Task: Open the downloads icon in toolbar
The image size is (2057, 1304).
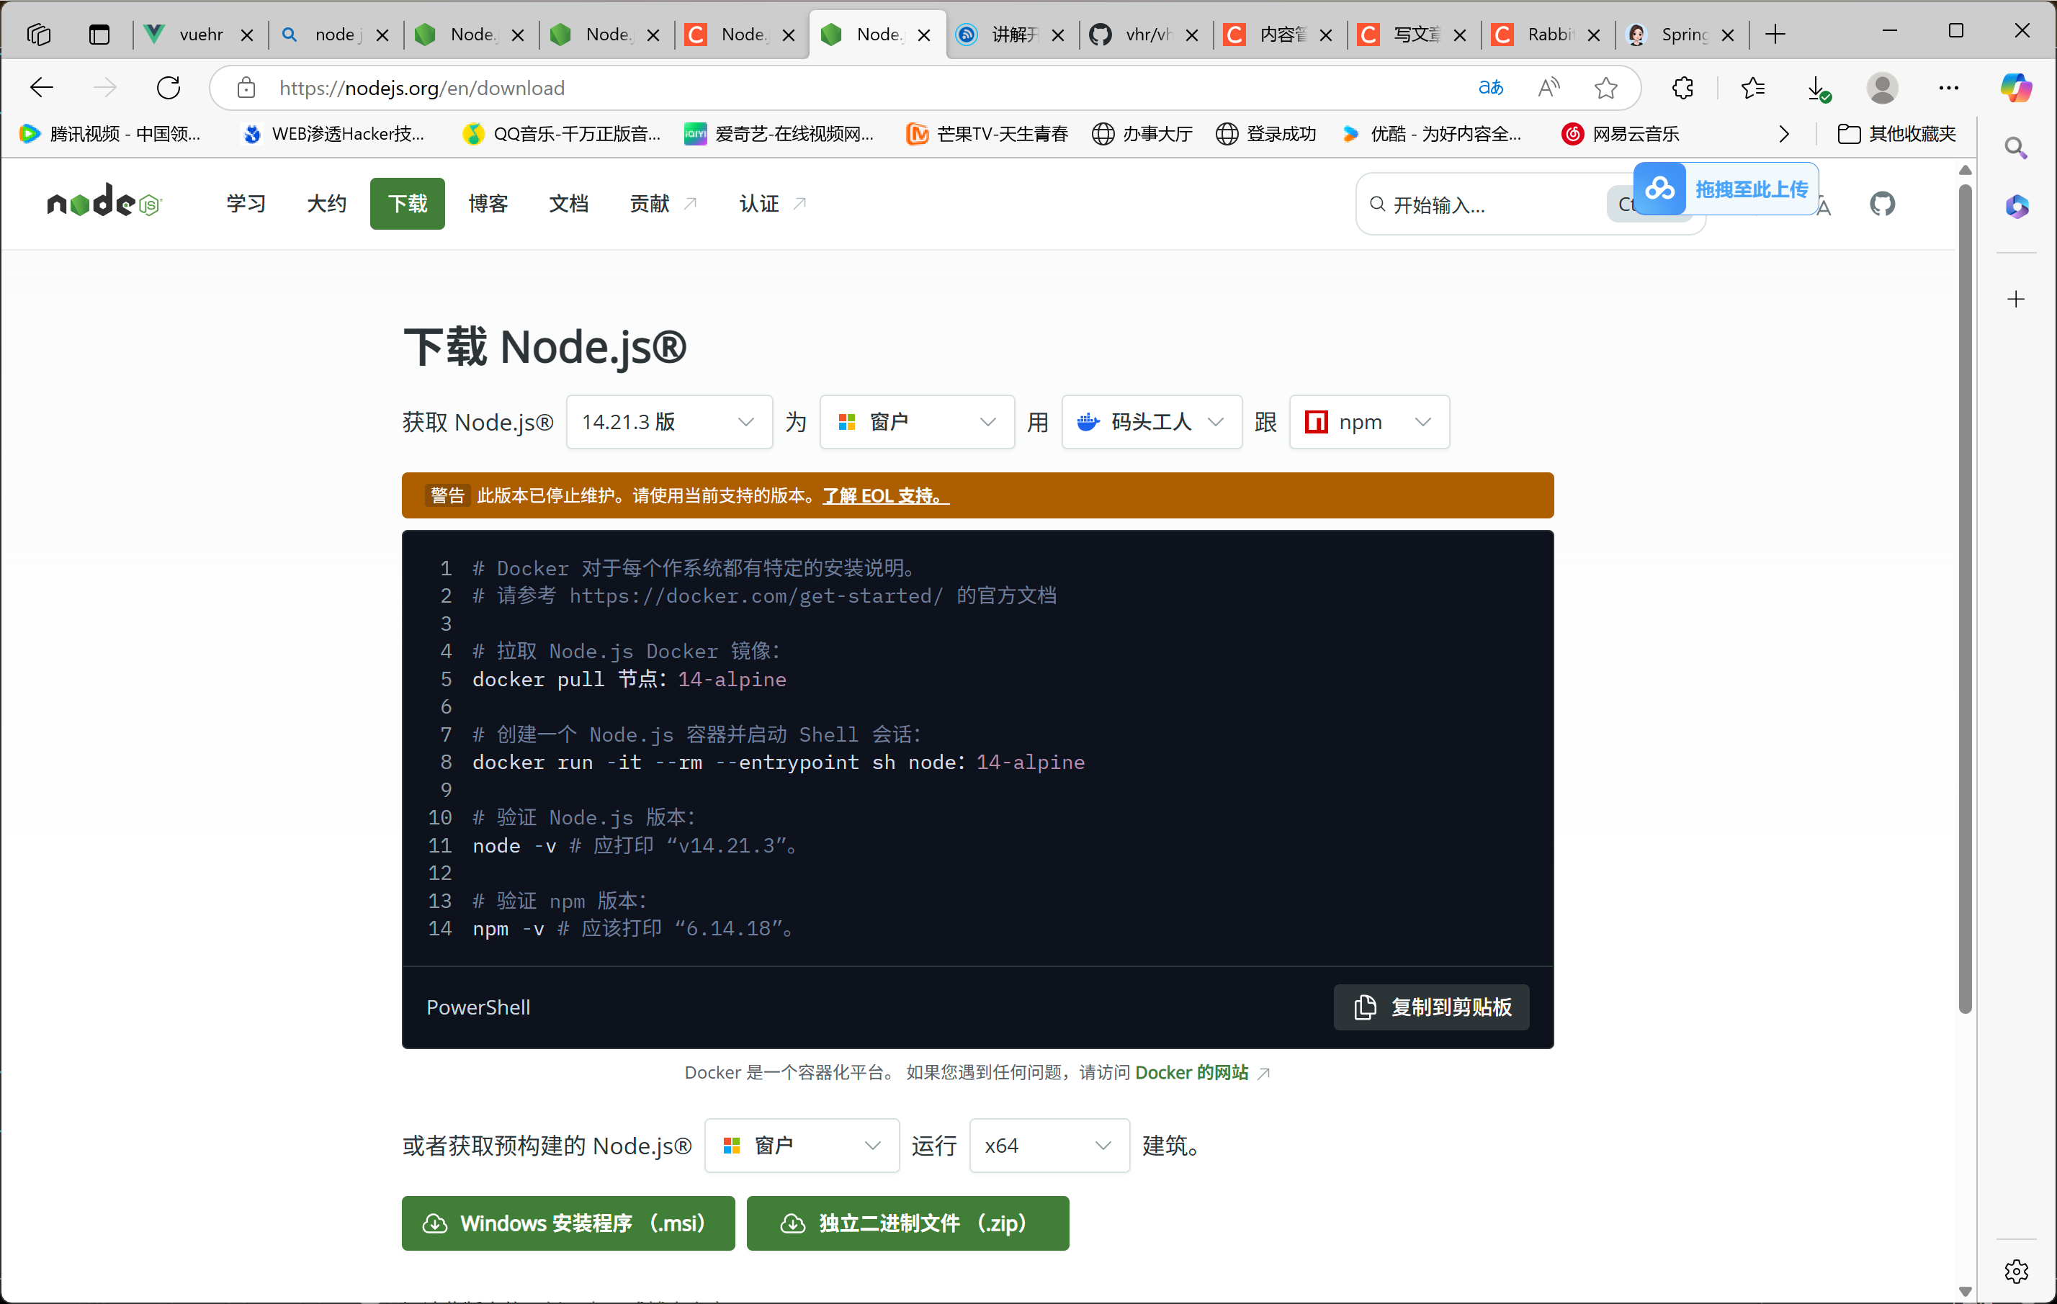Action: click(x=1816, y=88)
